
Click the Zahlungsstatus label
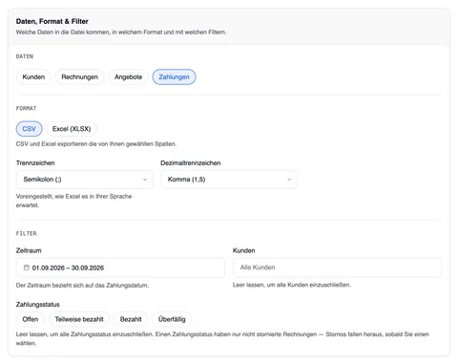click(38, 305)
